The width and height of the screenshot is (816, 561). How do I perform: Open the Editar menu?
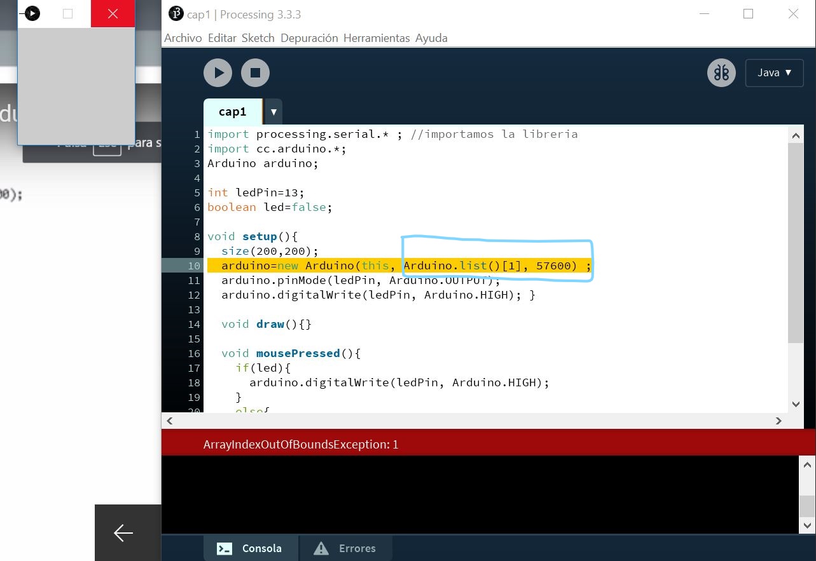point(222,38)
